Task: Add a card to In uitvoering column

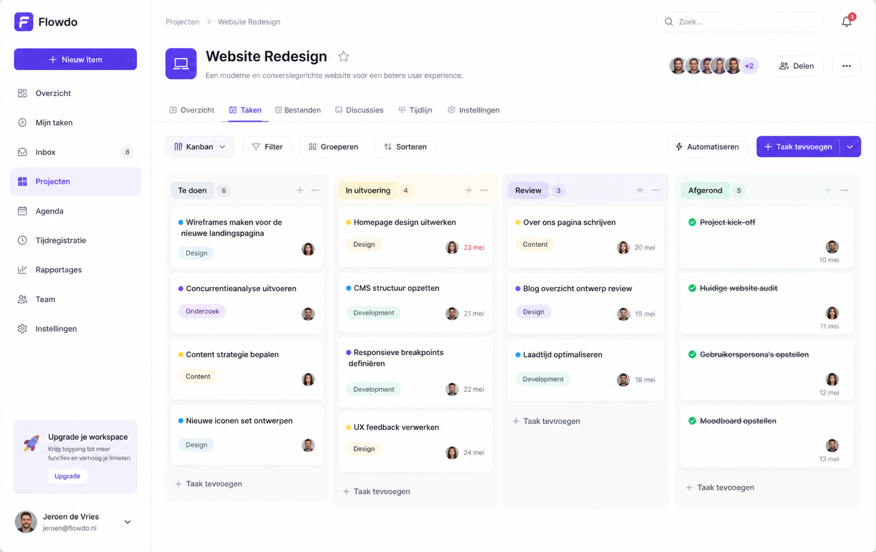Action: tap(469, 190)
